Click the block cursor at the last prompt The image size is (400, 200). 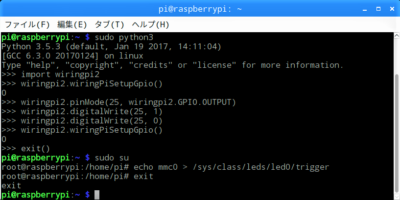pos(96,195)
